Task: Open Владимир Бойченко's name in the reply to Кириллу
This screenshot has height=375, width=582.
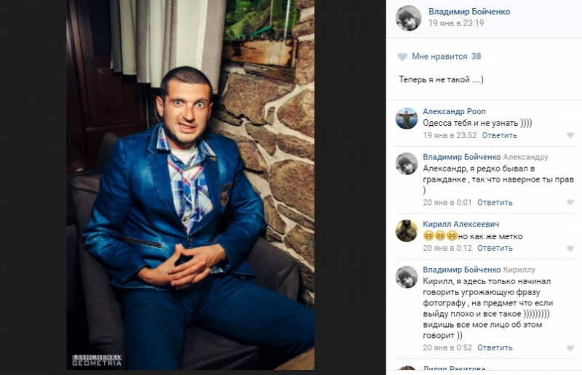Action: pos(462,270)
